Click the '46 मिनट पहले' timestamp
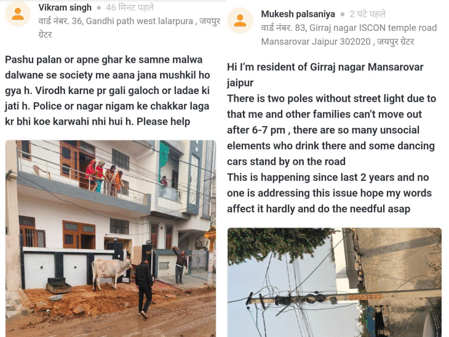 click(130, 7)
